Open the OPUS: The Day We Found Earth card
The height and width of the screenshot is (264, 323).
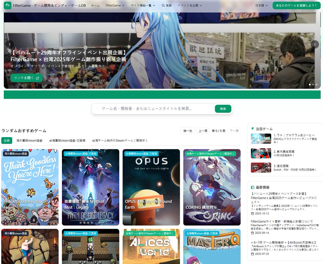click(x=151, y=187)
